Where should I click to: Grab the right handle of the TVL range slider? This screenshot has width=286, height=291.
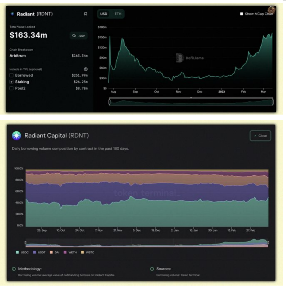[273, 102]
